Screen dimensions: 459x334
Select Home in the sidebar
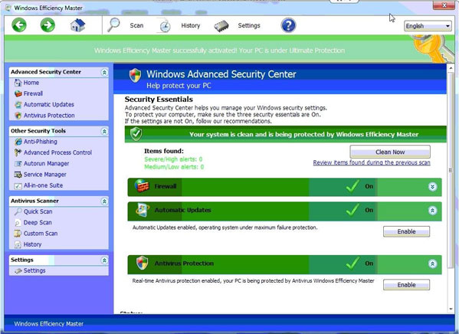coord(31,83)
